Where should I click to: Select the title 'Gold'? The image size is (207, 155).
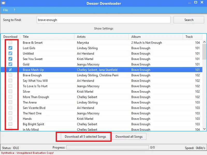(x=26, y=64)
